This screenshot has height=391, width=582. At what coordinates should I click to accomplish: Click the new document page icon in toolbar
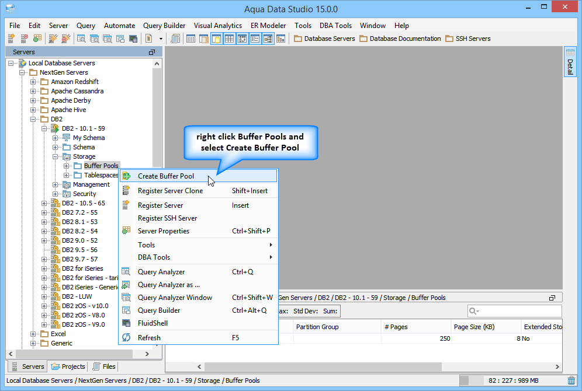[149, 39]
